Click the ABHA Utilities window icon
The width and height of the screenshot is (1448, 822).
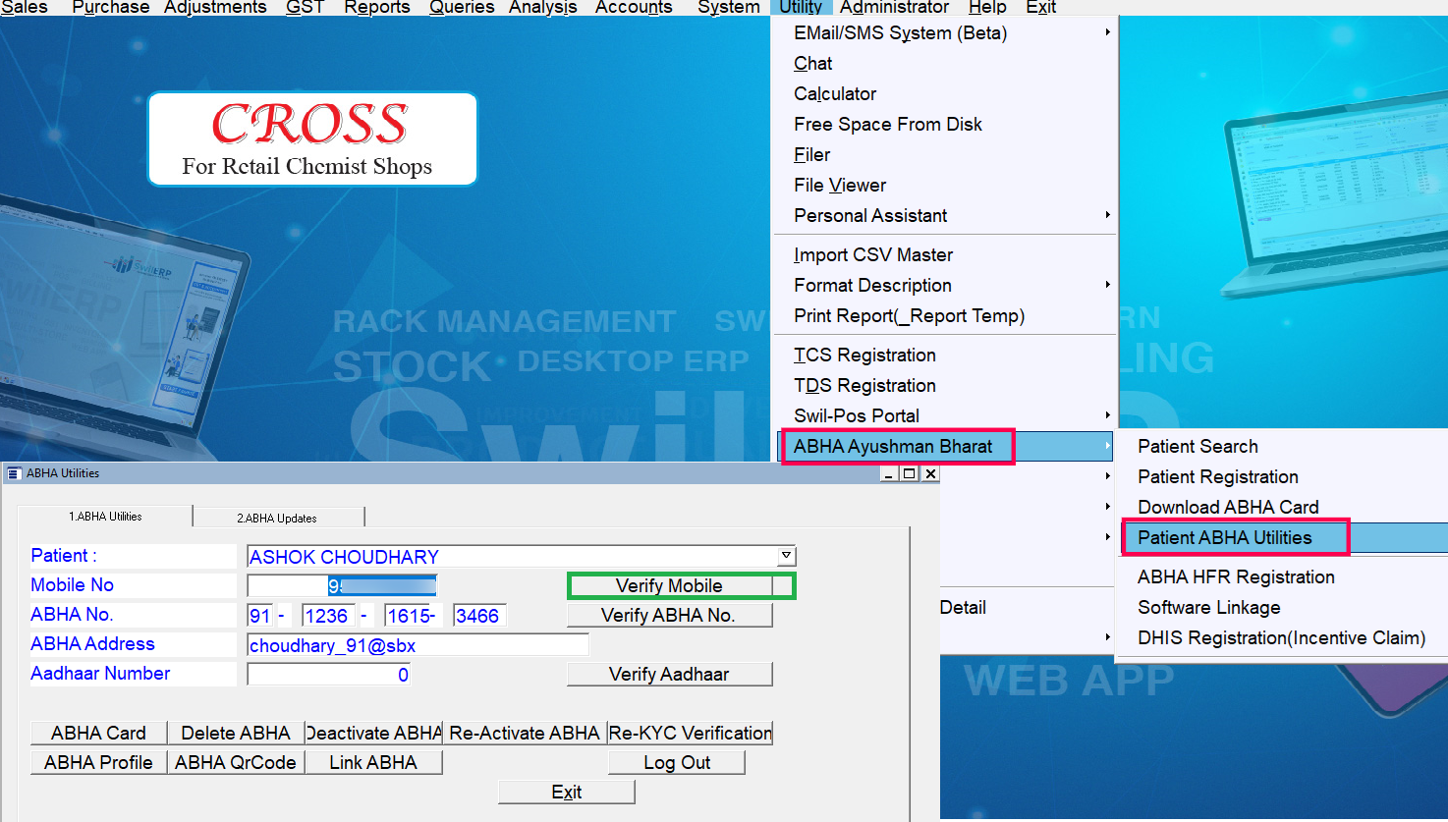point(14,473)
